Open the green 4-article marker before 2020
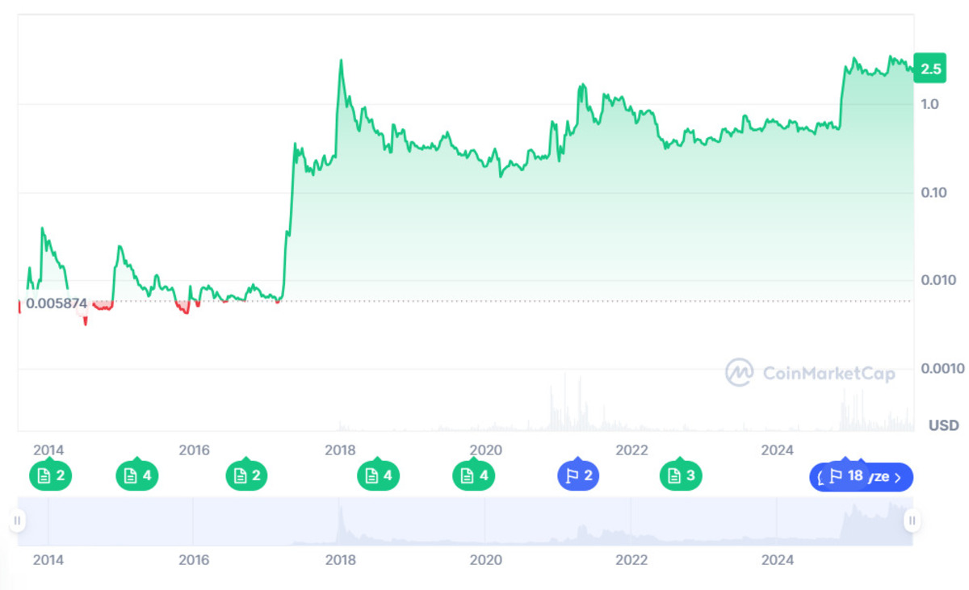 click(474, 476)
